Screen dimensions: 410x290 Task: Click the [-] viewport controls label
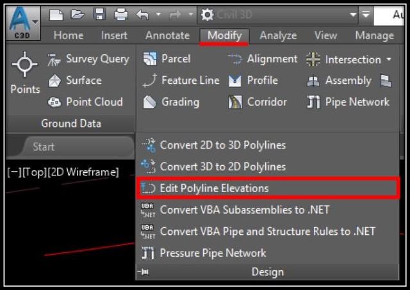(15, 172)
